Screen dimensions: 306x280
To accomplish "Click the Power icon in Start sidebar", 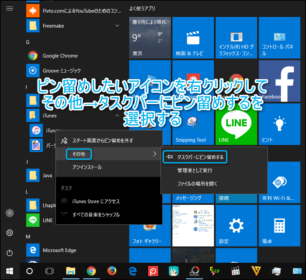I will coord(10,253).
